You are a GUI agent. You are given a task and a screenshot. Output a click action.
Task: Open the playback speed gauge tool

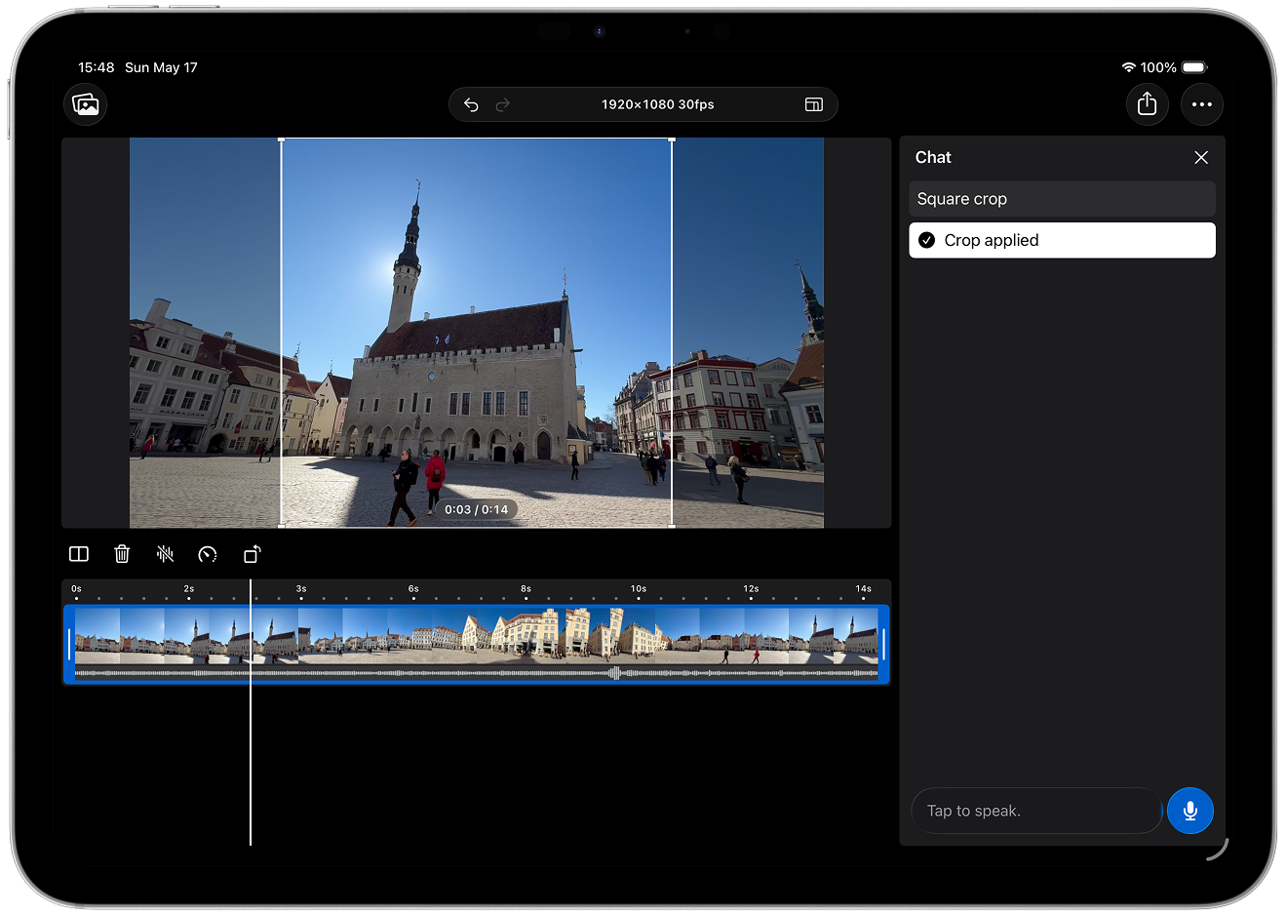208,554
